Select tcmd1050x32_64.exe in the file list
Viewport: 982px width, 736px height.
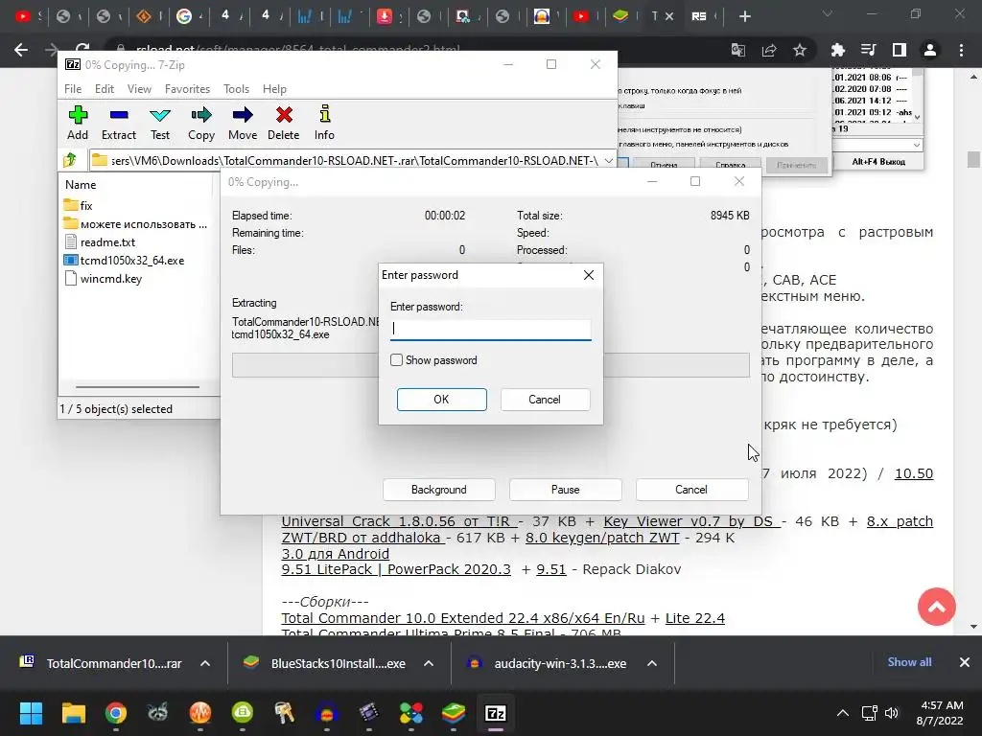click(125, 261)
